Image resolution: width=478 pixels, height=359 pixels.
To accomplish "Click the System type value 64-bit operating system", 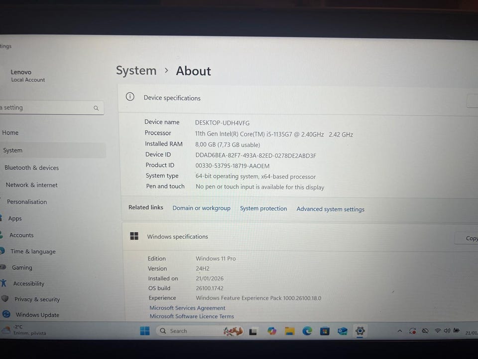I will (x=255, y=177).
